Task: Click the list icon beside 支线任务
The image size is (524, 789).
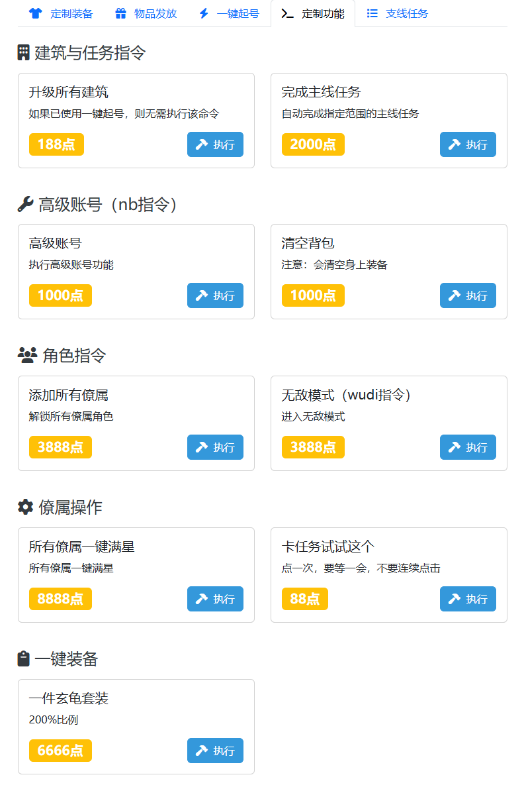Action: click(372, 13)
